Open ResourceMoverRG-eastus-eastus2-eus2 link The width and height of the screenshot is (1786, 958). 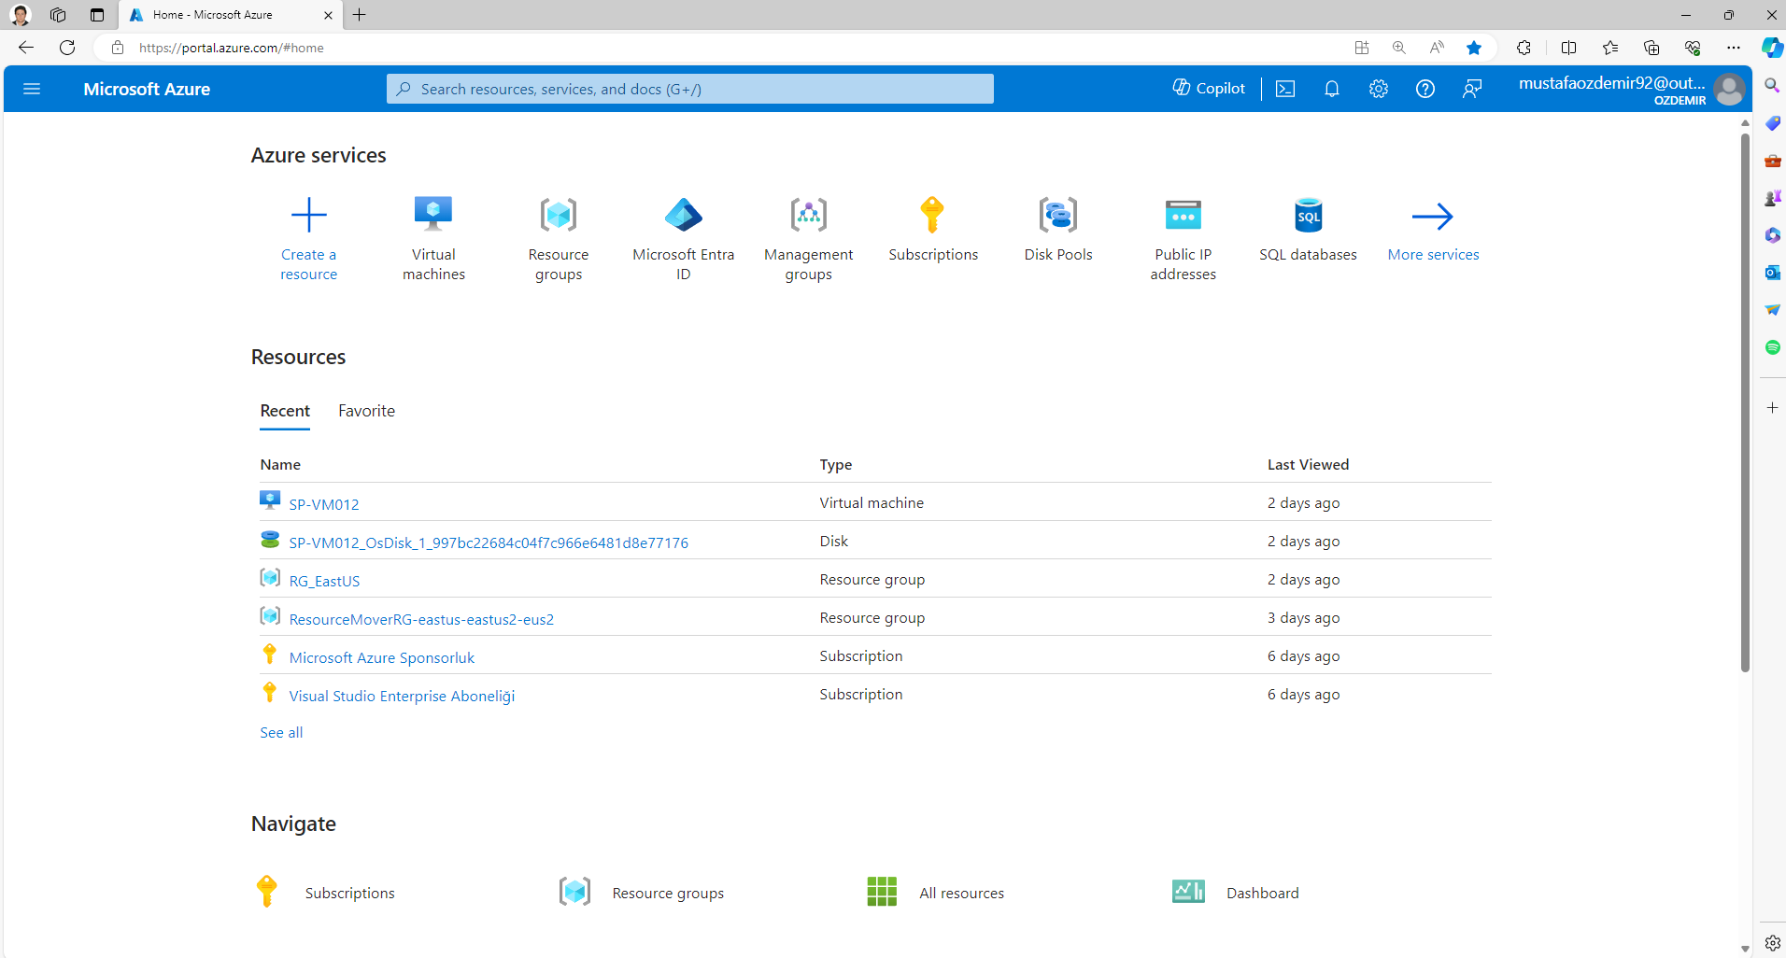[421, 619]
